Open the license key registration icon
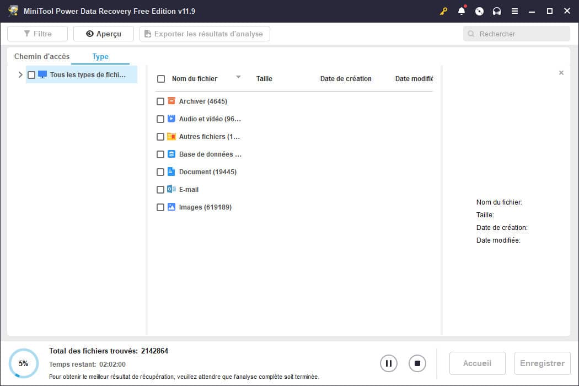Screen dimensions: 579x386 [x=443, y=10]
